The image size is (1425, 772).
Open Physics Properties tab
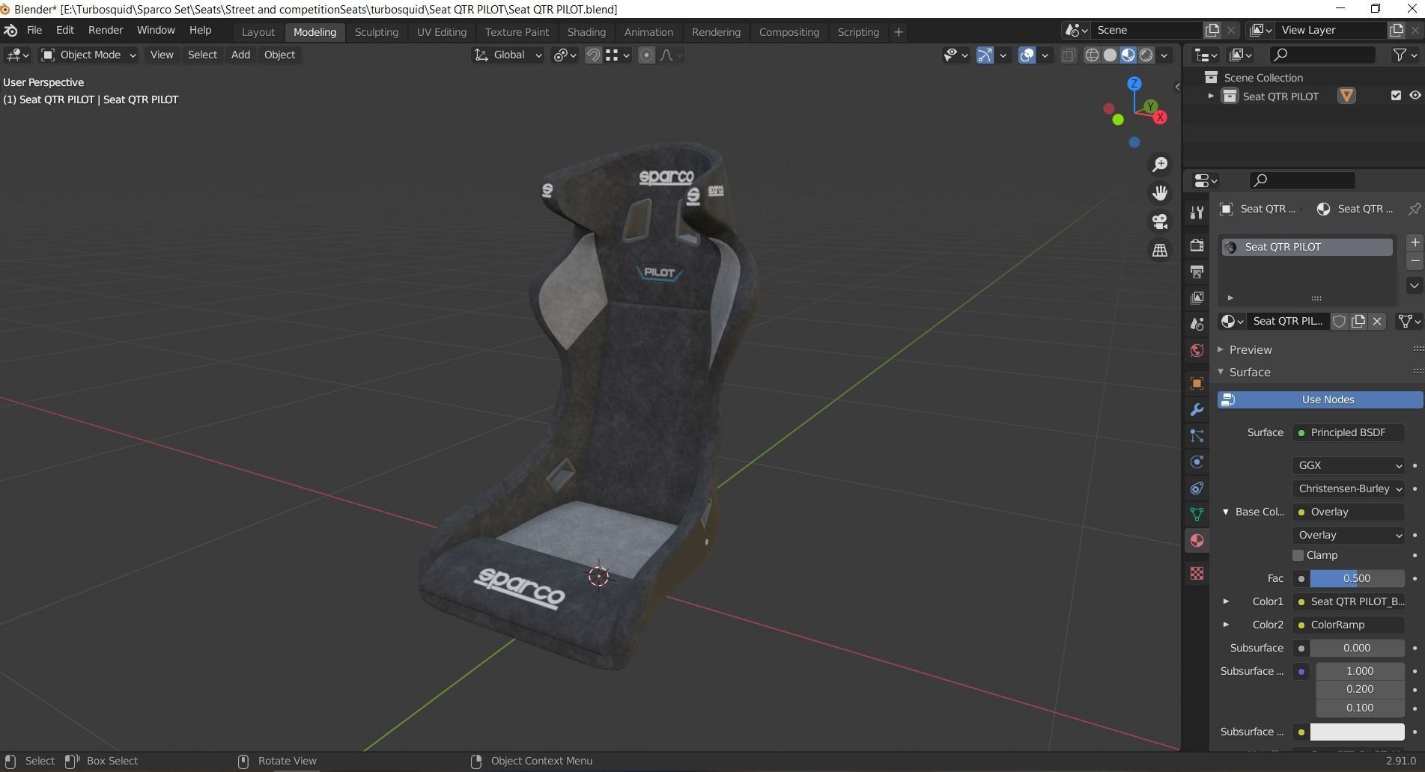[x=1197, y=462]
